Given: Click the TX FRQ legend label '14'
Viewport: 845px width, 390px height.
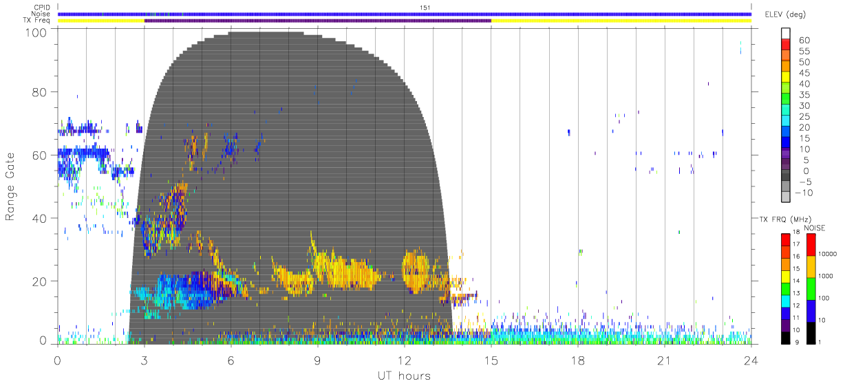Looking at the screenshot, I should click(x=797, y=281).
